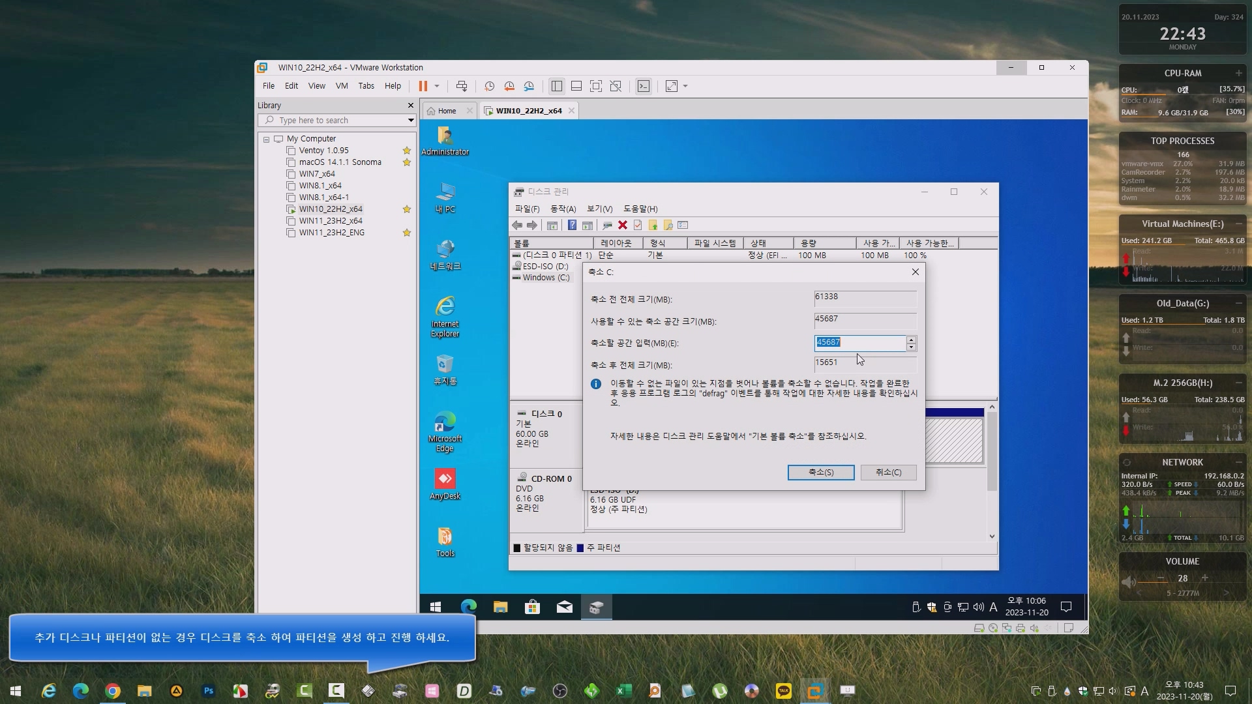Image resolution: width=1252 pixels, height=704 pixels.
Task: Open File Explorer in guest taskbar
Action: (x=500, y=608)
